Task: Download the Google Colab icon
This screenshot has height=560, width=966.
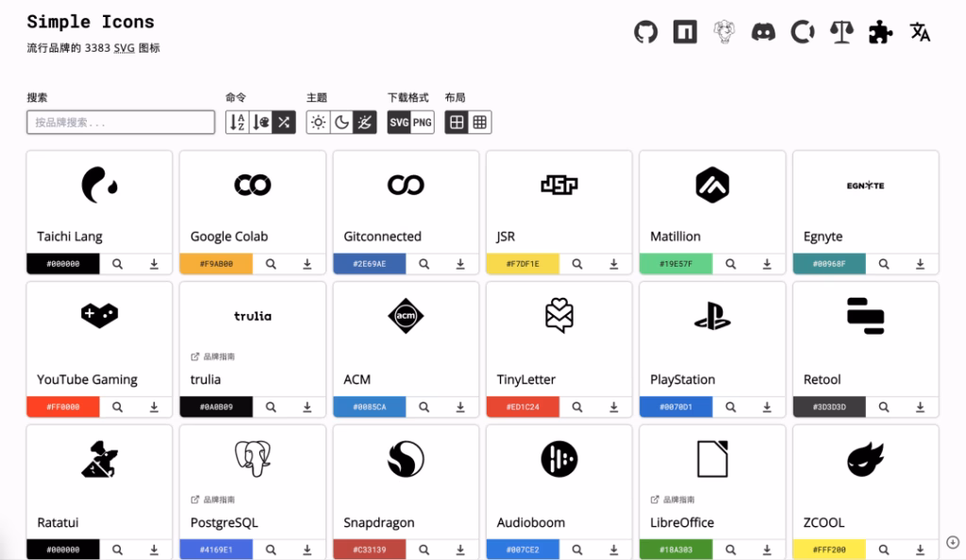Action: (x=308, y=264)
